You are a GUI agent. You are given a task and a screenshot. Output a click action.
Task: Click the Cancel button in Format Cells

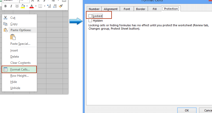pos(206,110)
